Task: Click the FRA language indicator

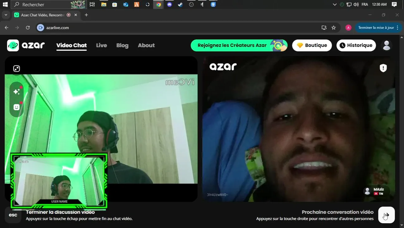Action: [364, 4]
